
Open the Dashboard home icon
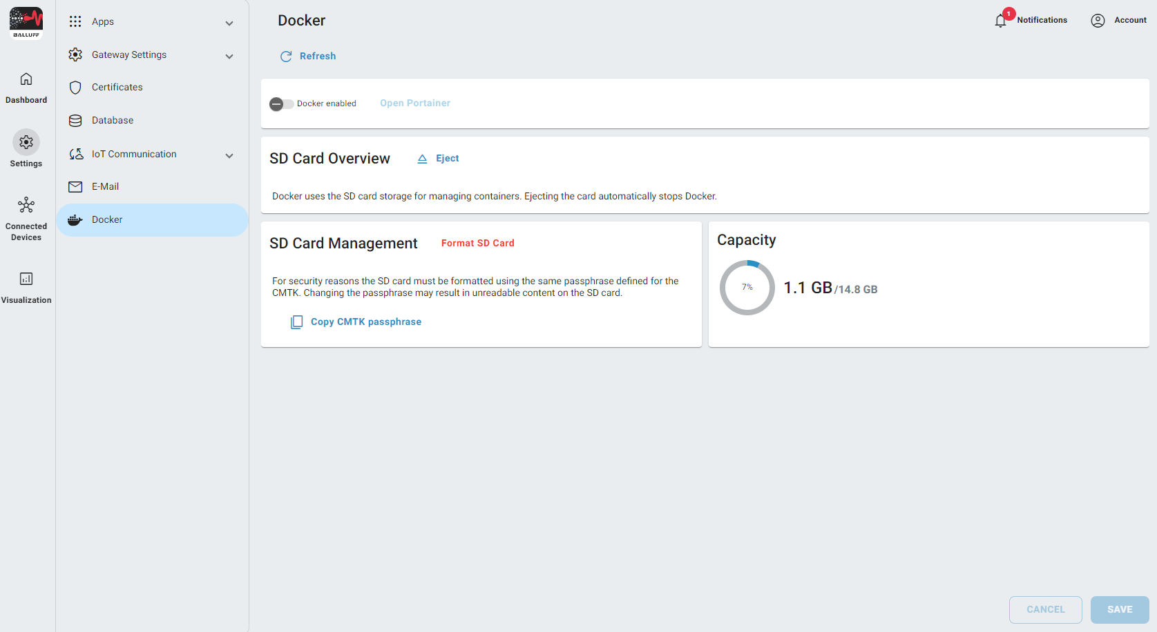tap(26, 79)
